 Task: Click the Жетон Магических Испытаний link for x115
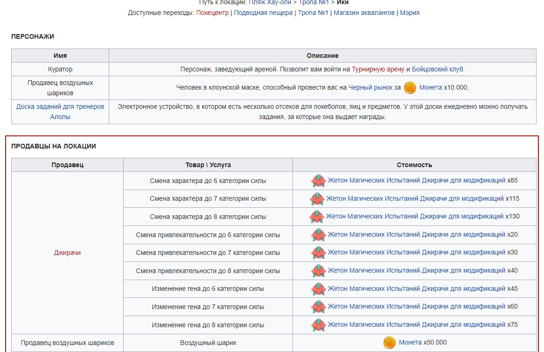click(x=415, y=198)
